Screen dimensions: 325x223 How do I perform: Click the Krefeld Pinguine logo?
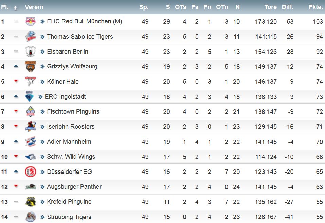point(31,202)
